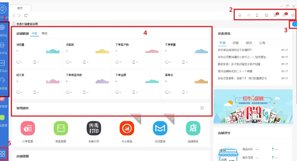297x161 pixels.
Task: Click the 红牛促销 618 promotion banner
Action: 253,107
